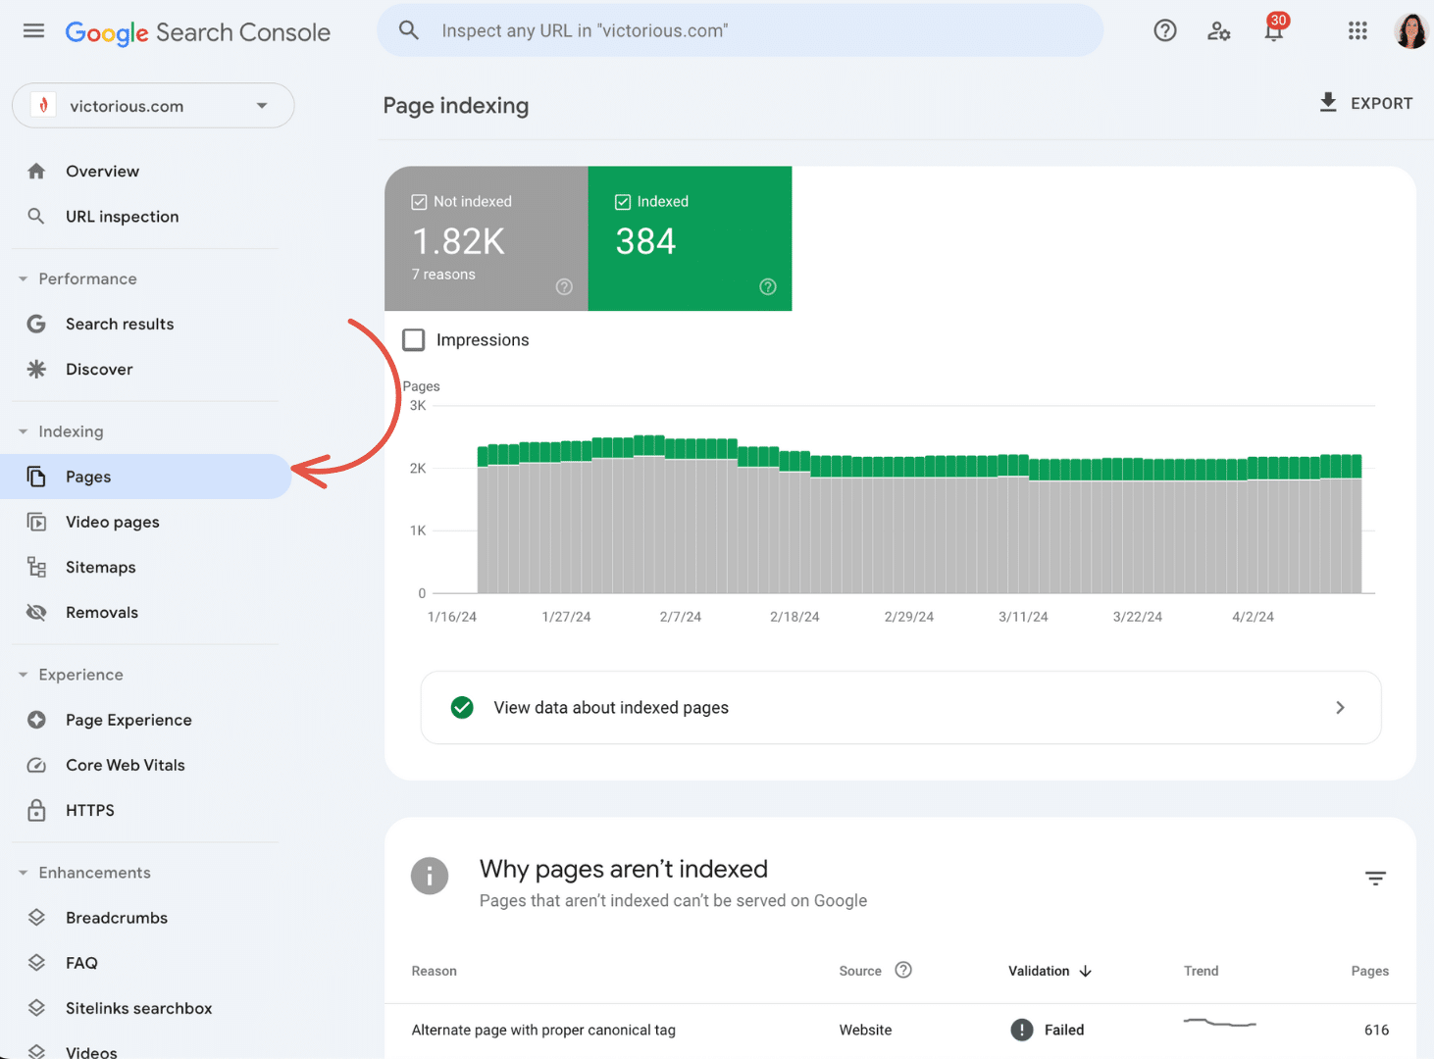
Task: Click the '7 reasons' text
Action: tap(443, 275)
